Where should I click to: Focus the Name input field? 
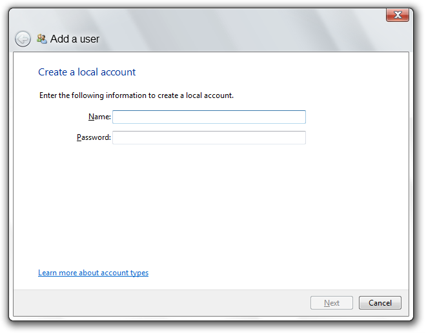(209, 117)
